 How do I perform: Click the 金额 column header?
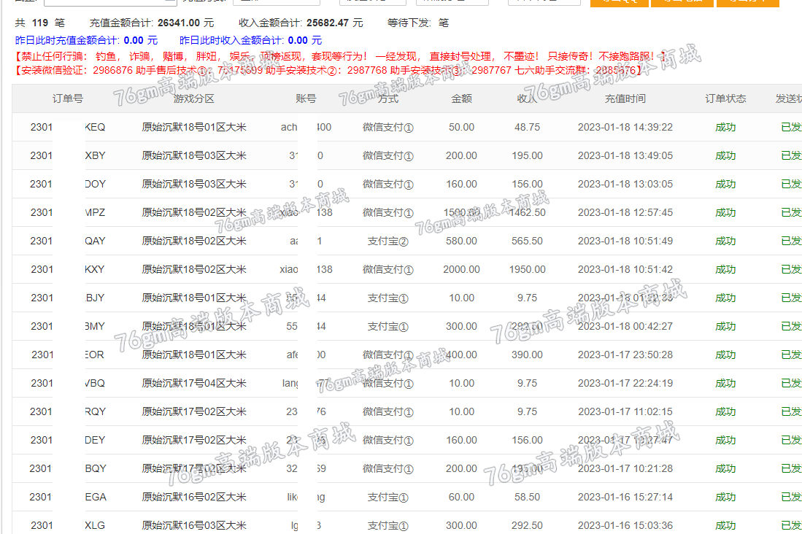461,98
